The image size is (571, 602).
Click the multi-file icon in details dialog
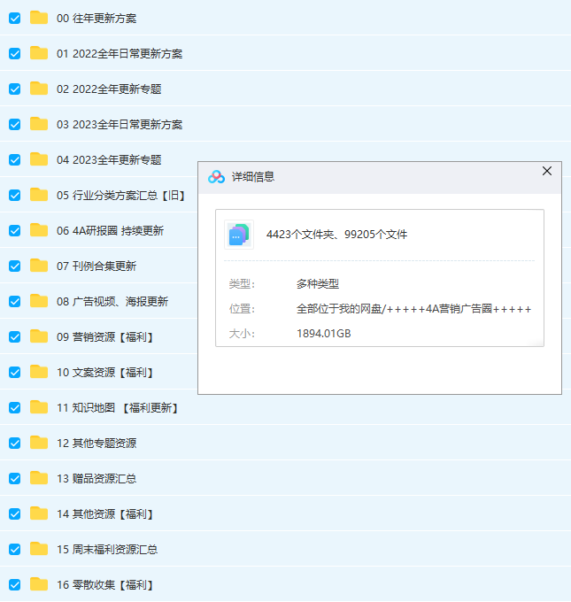(239, 235)
